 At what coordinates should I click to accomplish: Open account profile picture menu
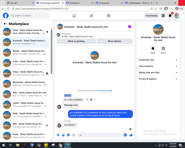[x=177, y=16]
